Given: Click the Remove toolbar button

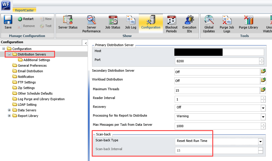Looking at the screenshot, I should click(26, 26).
